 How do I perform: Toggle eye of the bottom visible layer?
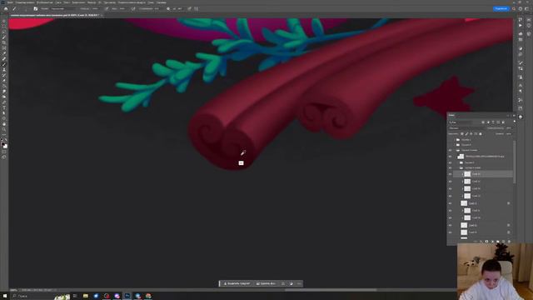click(450, 232)
